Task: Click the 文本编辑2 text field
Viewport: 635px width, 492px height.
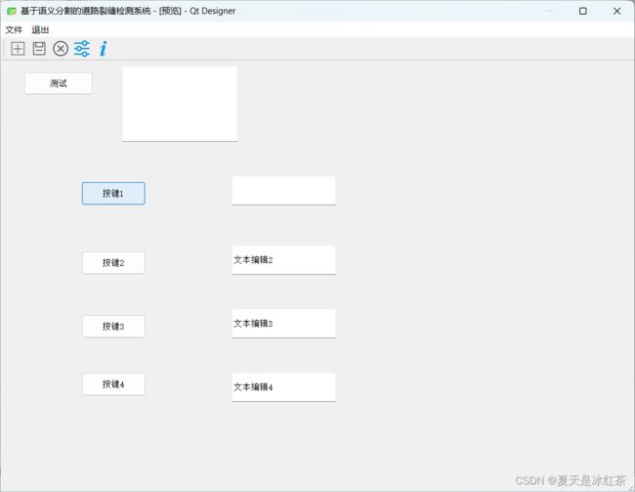Action: [283, 260]
